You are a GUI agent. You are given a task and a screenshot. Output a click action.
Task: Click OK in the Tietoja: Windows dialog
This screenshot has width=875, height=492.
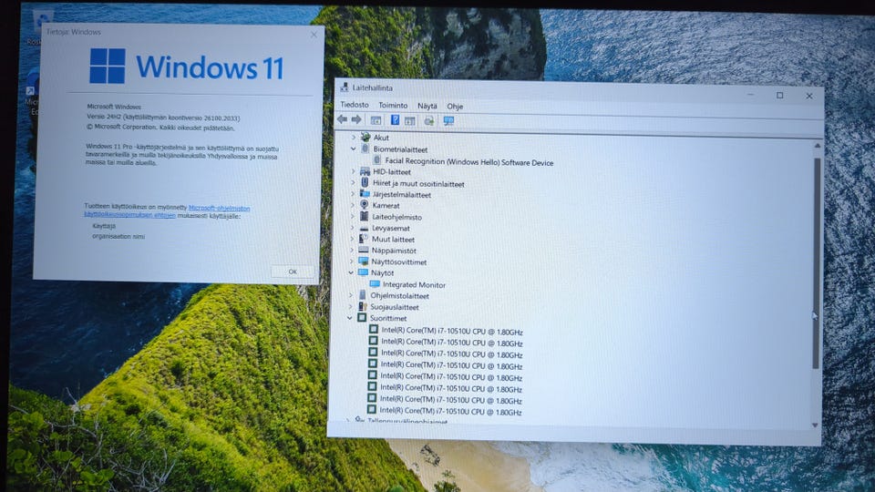(293, 272)
